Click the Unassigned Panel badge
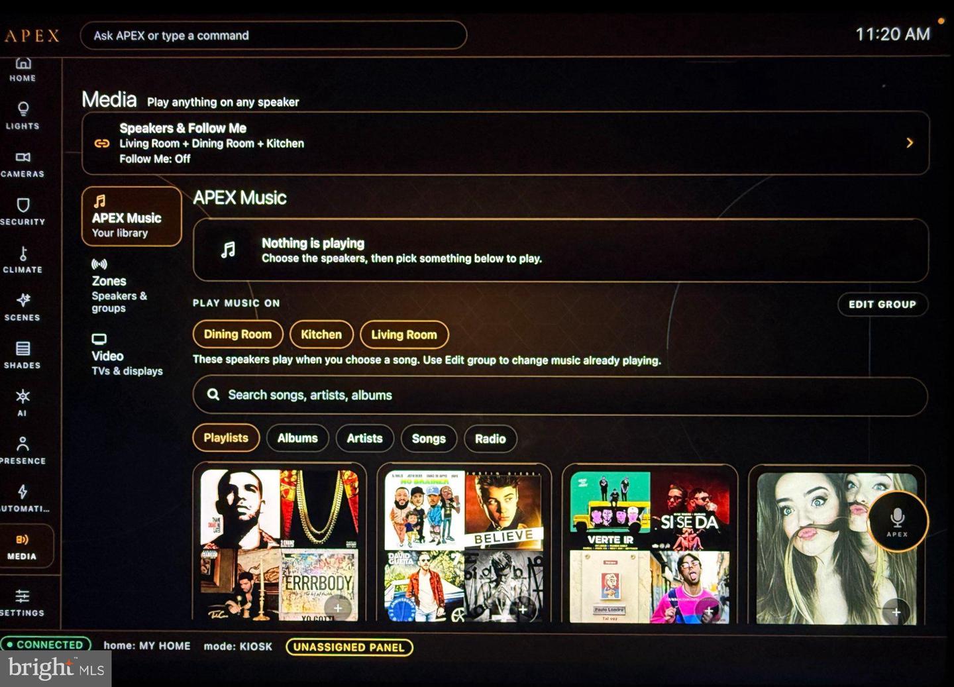Screen dimensions: 954x687 [x=349, y=647]
